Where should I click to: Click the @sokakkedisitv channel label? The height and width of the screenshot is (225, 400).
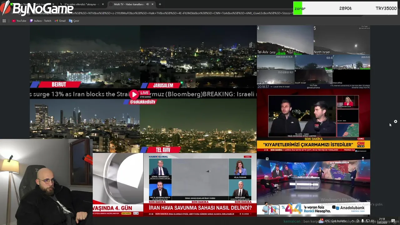click(142, 102)
